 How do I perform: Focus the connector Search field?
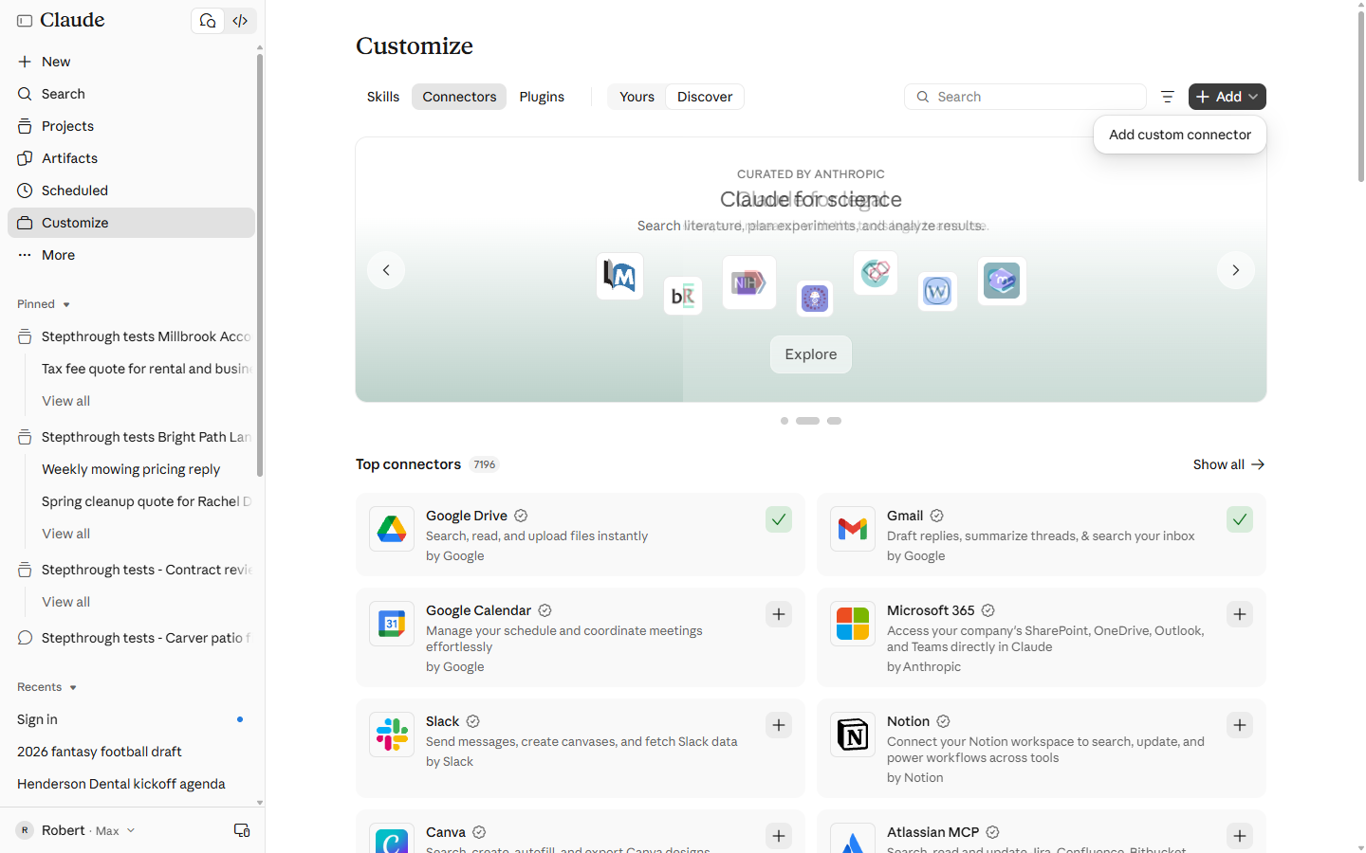[1025, 97]
